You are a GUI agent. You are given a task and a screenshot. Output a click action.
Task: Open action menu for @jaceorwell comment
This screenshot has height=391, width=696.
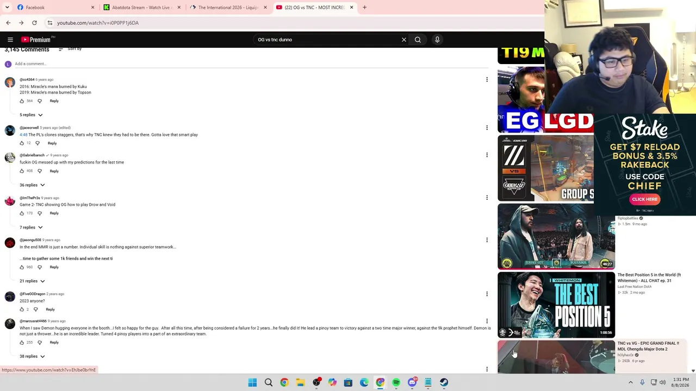pyautogui.click(x=487, y=128)
